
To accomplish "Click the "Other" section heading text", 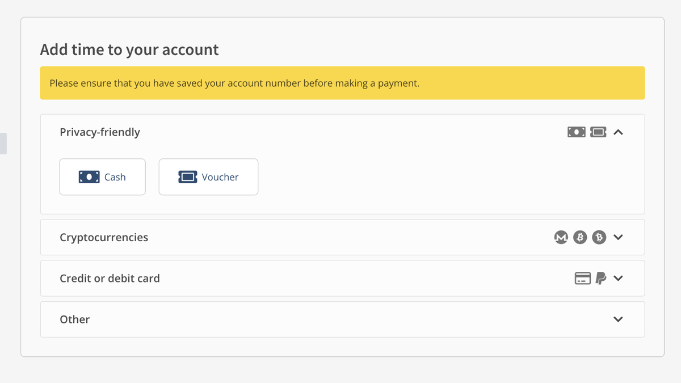I will [x=75, y=319].
